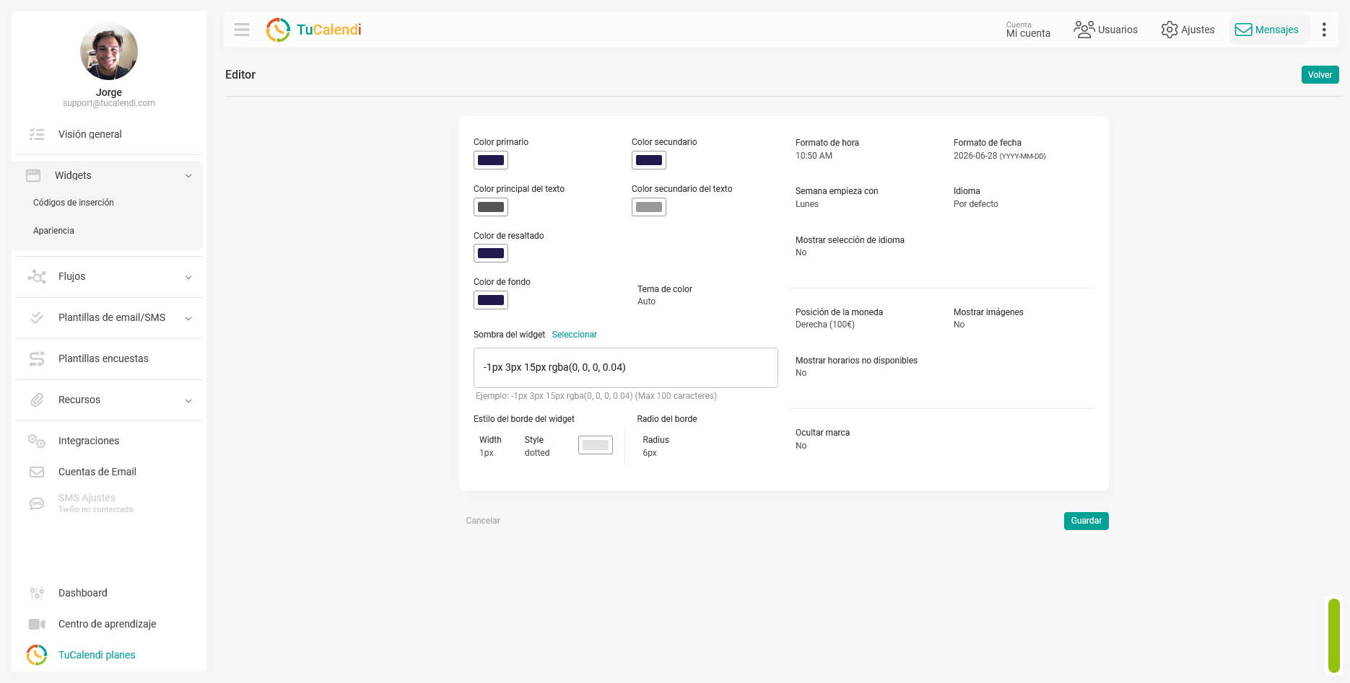This screenshot has width=1350, height=683.
Task: Expand the Plantillas de email/SMS chevron
Action: click(188, 319)
